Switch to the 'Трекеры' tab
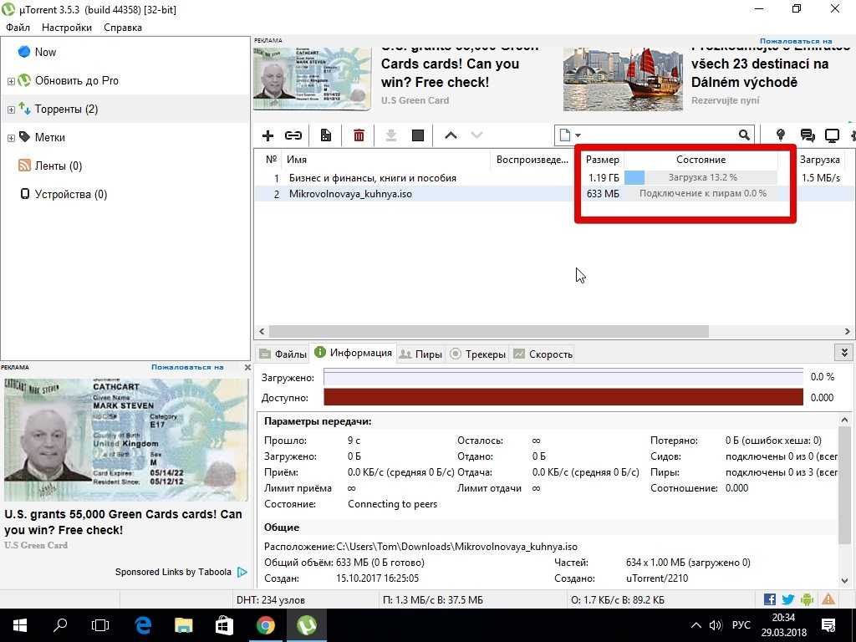856x642 pixels. point(477,354)
